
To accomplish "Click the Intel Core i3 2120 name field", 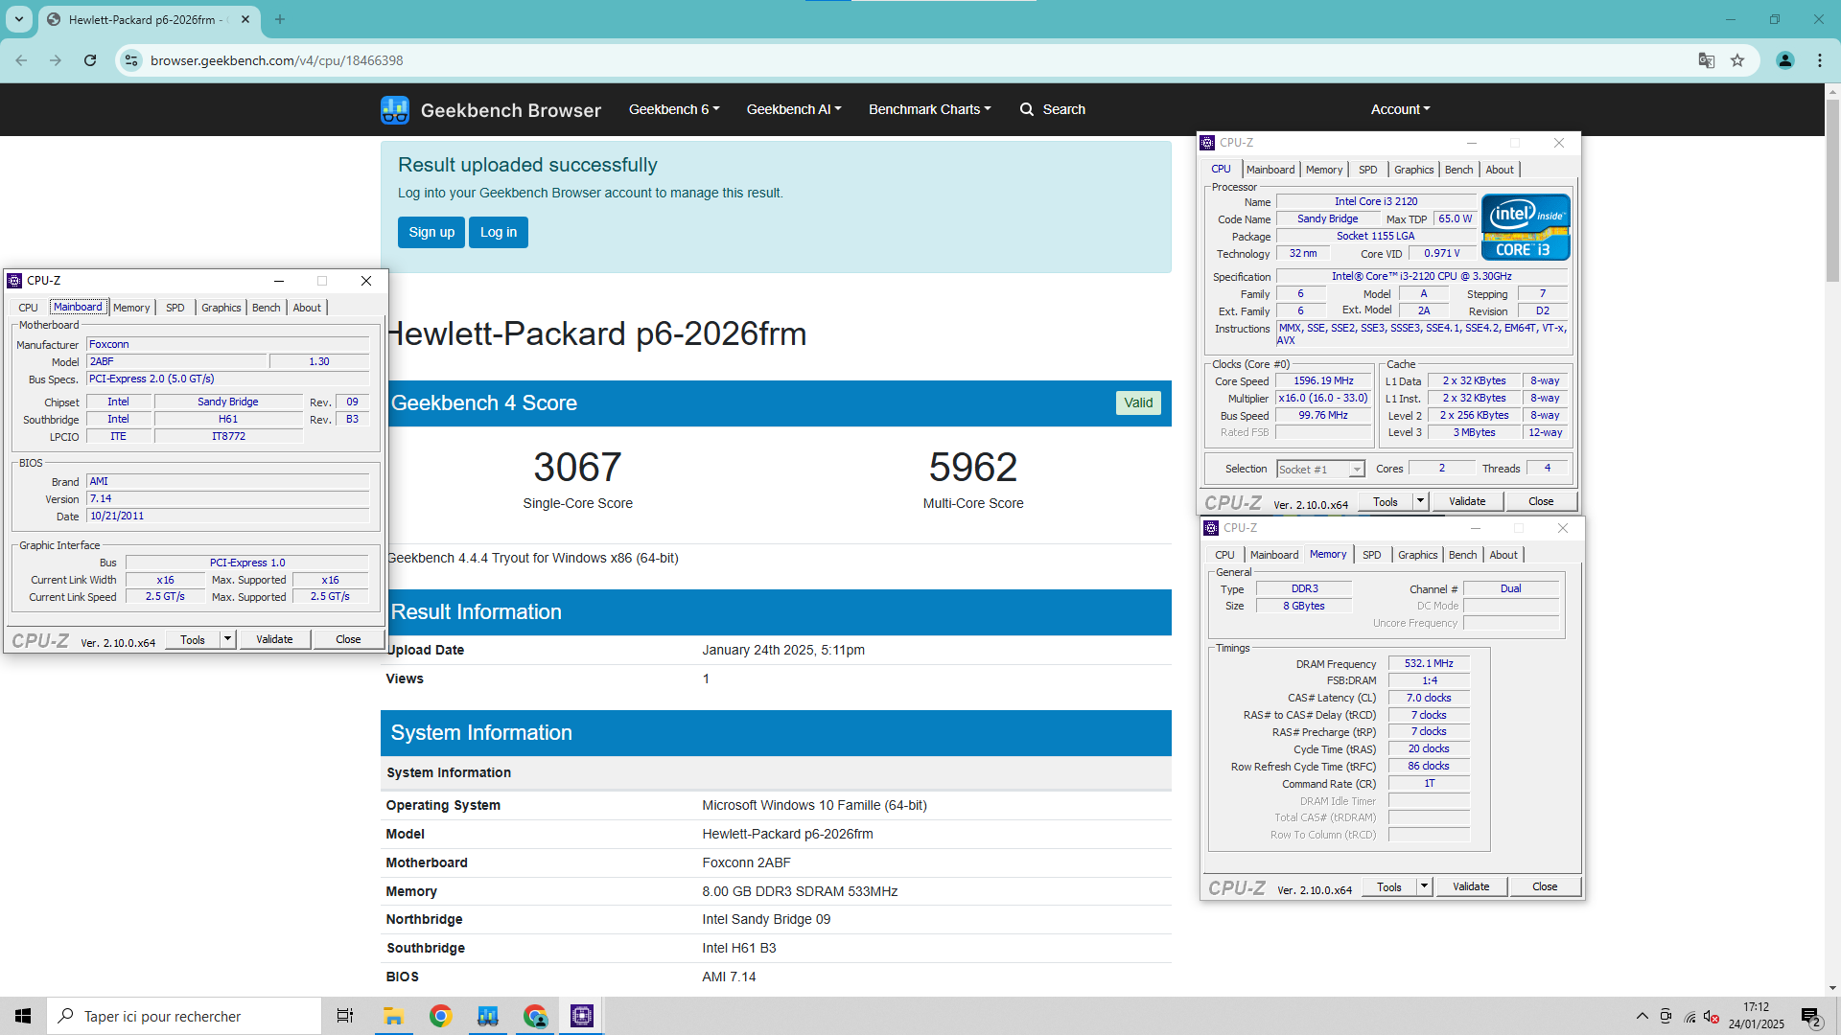I will (x=1376, y=201).
